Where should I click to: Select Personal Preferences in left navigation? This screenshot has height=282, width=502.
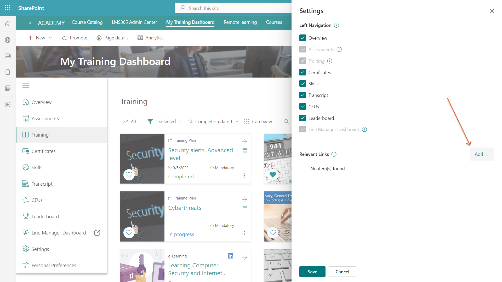point(54,265)
